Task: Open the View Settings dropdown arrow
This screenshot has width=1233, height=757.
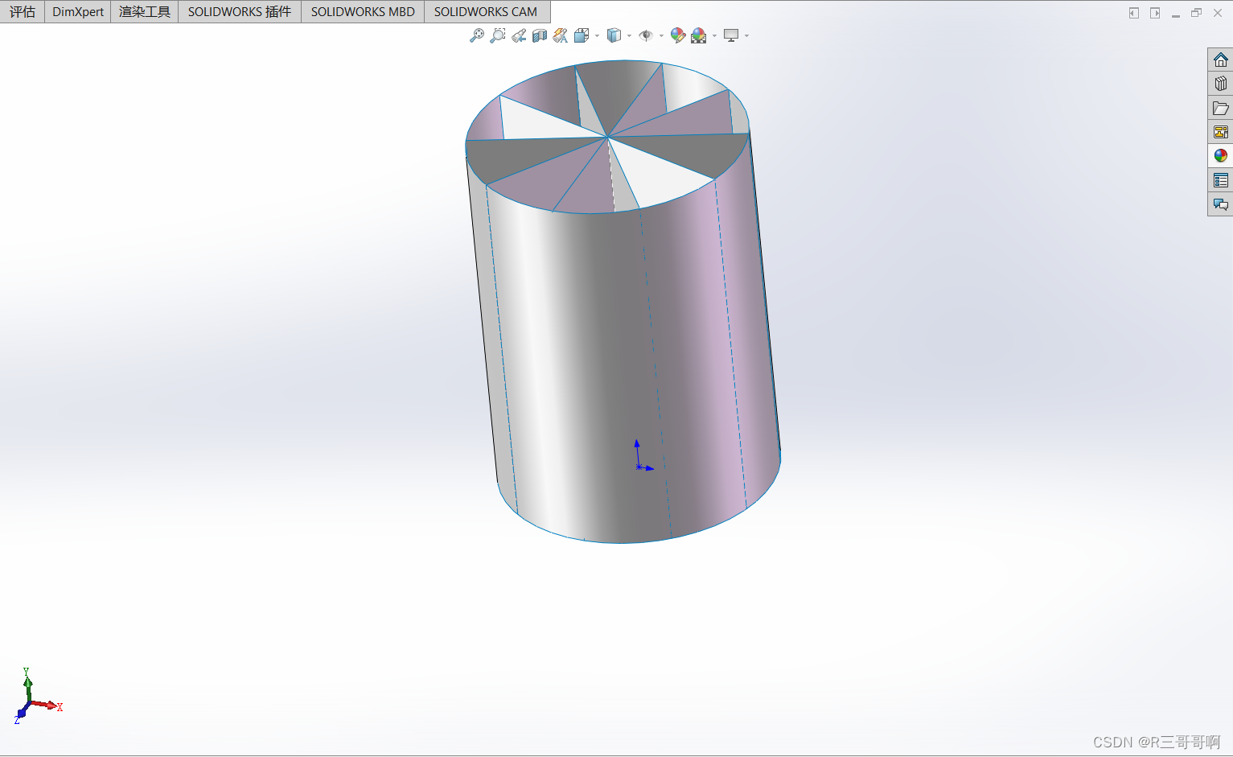Action: [x=746, y=35]
